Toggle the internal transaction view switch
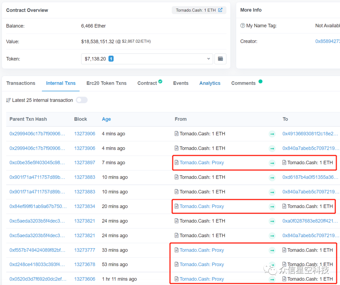Image resolution: width=340 pixels, height=285 pixels. [x=82, y=100]
